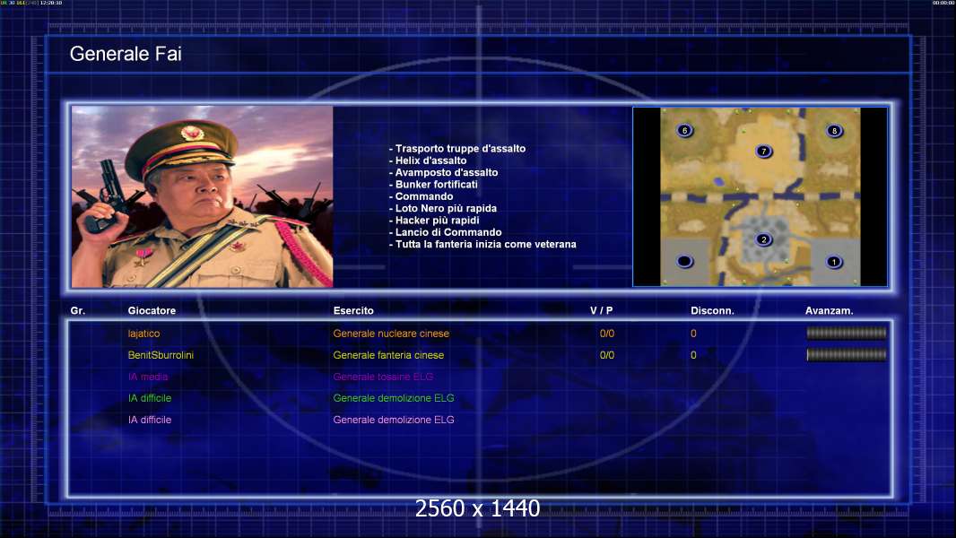Click BenitSburrolini's loading progress bar
Image resolution: width=956 pixels, height=538 pixels.
(847, 354)
